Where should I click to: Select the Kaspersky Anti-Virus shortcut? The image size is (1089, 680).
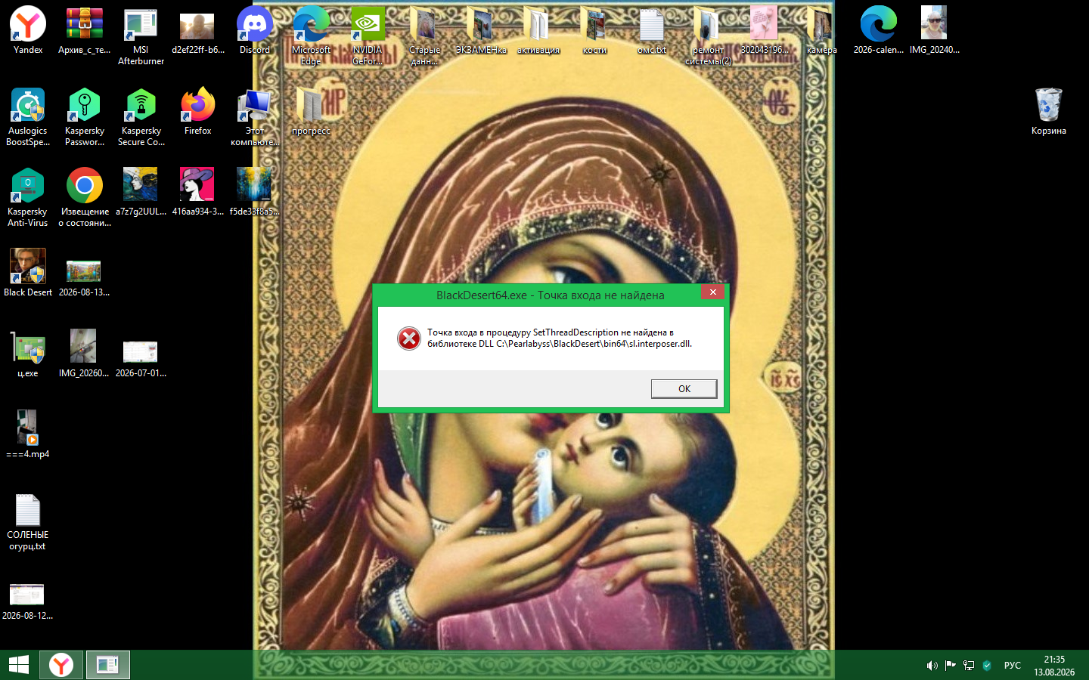click(28, 198)
